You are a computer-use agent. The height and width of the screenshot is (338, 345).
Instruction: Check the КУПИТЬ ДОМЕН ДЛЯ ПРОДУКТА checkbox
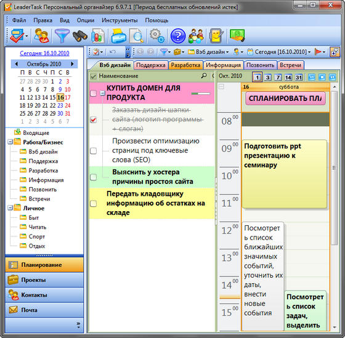coord(93,93)
